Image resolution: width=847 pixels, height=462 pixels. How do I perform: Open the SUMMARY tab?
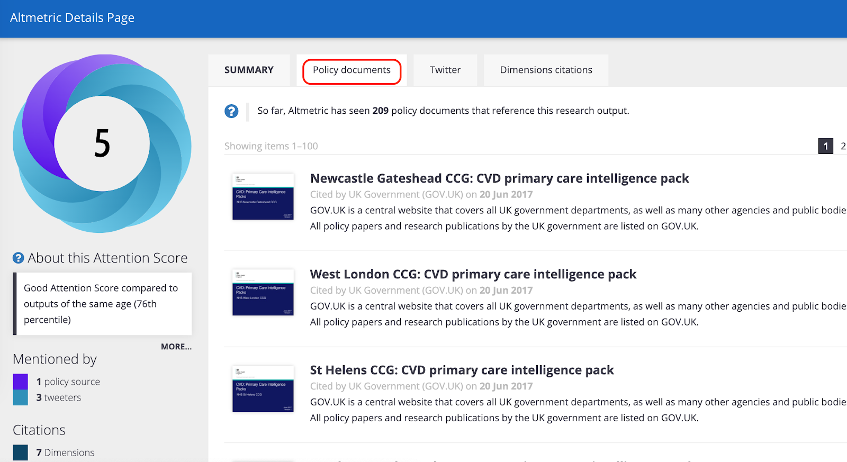(249, 70)
